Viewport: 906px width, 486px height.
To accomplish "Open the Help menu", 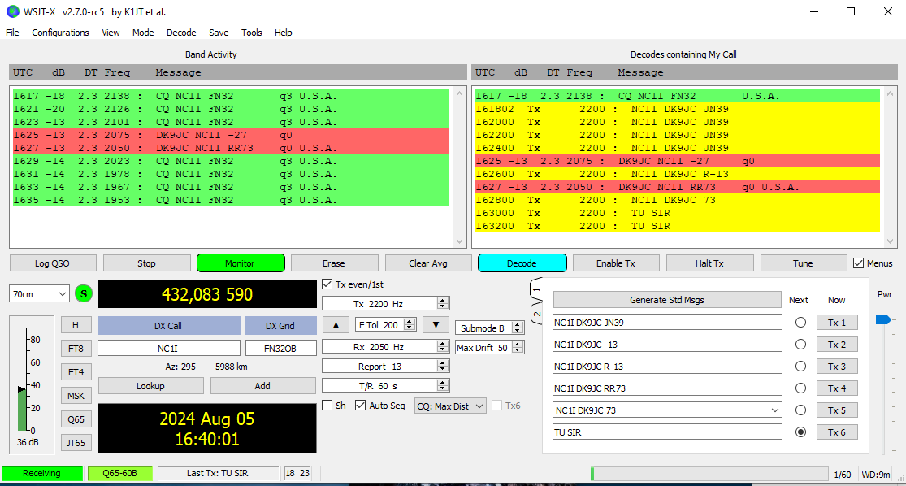I will pos(283,33).
